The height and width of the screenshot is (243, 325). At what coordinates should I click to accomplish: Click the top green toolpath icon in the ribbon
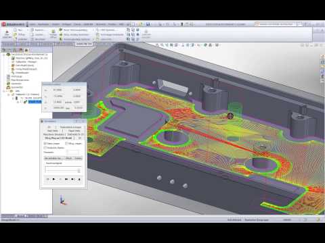click(61, 30)
